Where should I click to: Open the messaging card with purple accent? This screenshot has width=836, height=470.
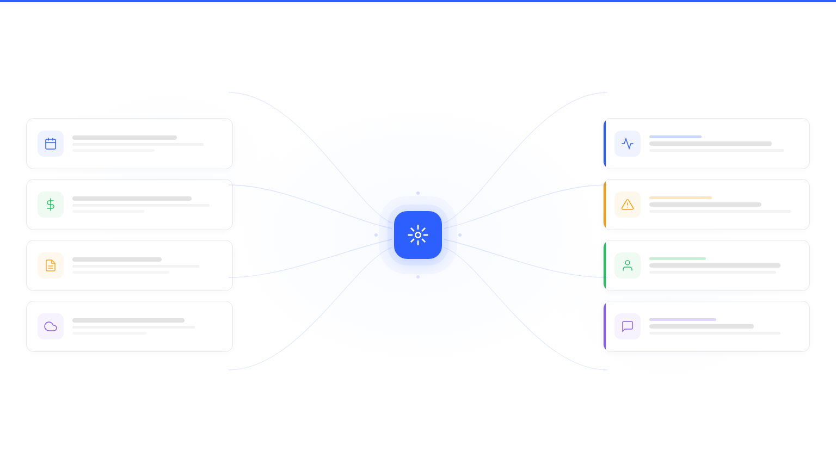[706, 326]
